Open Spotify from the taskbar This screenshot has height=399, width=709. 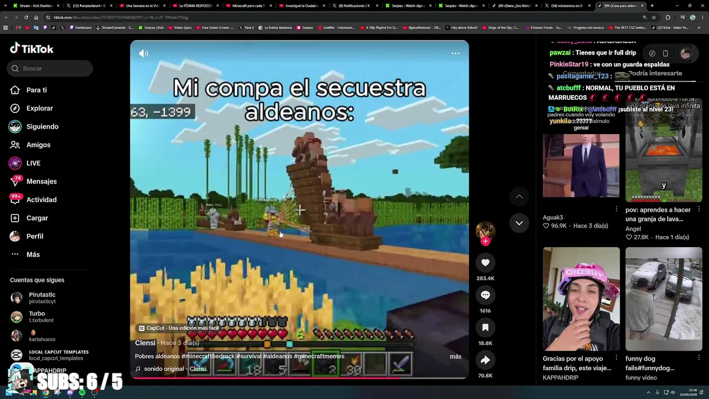pos(82,393)
